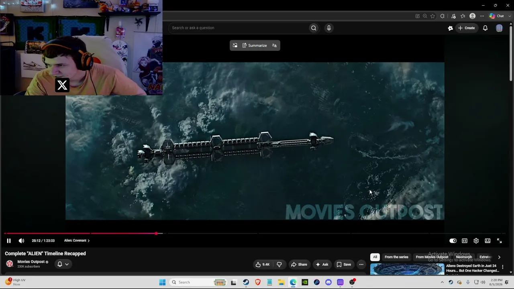Click the YouTube search input field

point(239,28)
